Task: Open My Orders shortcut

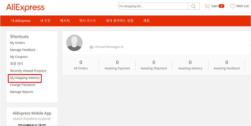Action: tap(17, 43)
